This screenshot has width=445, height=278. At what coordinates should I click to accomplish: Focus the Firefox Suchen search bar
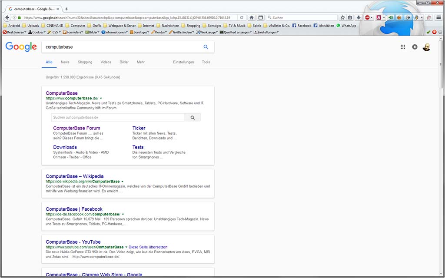pos(302,17)
